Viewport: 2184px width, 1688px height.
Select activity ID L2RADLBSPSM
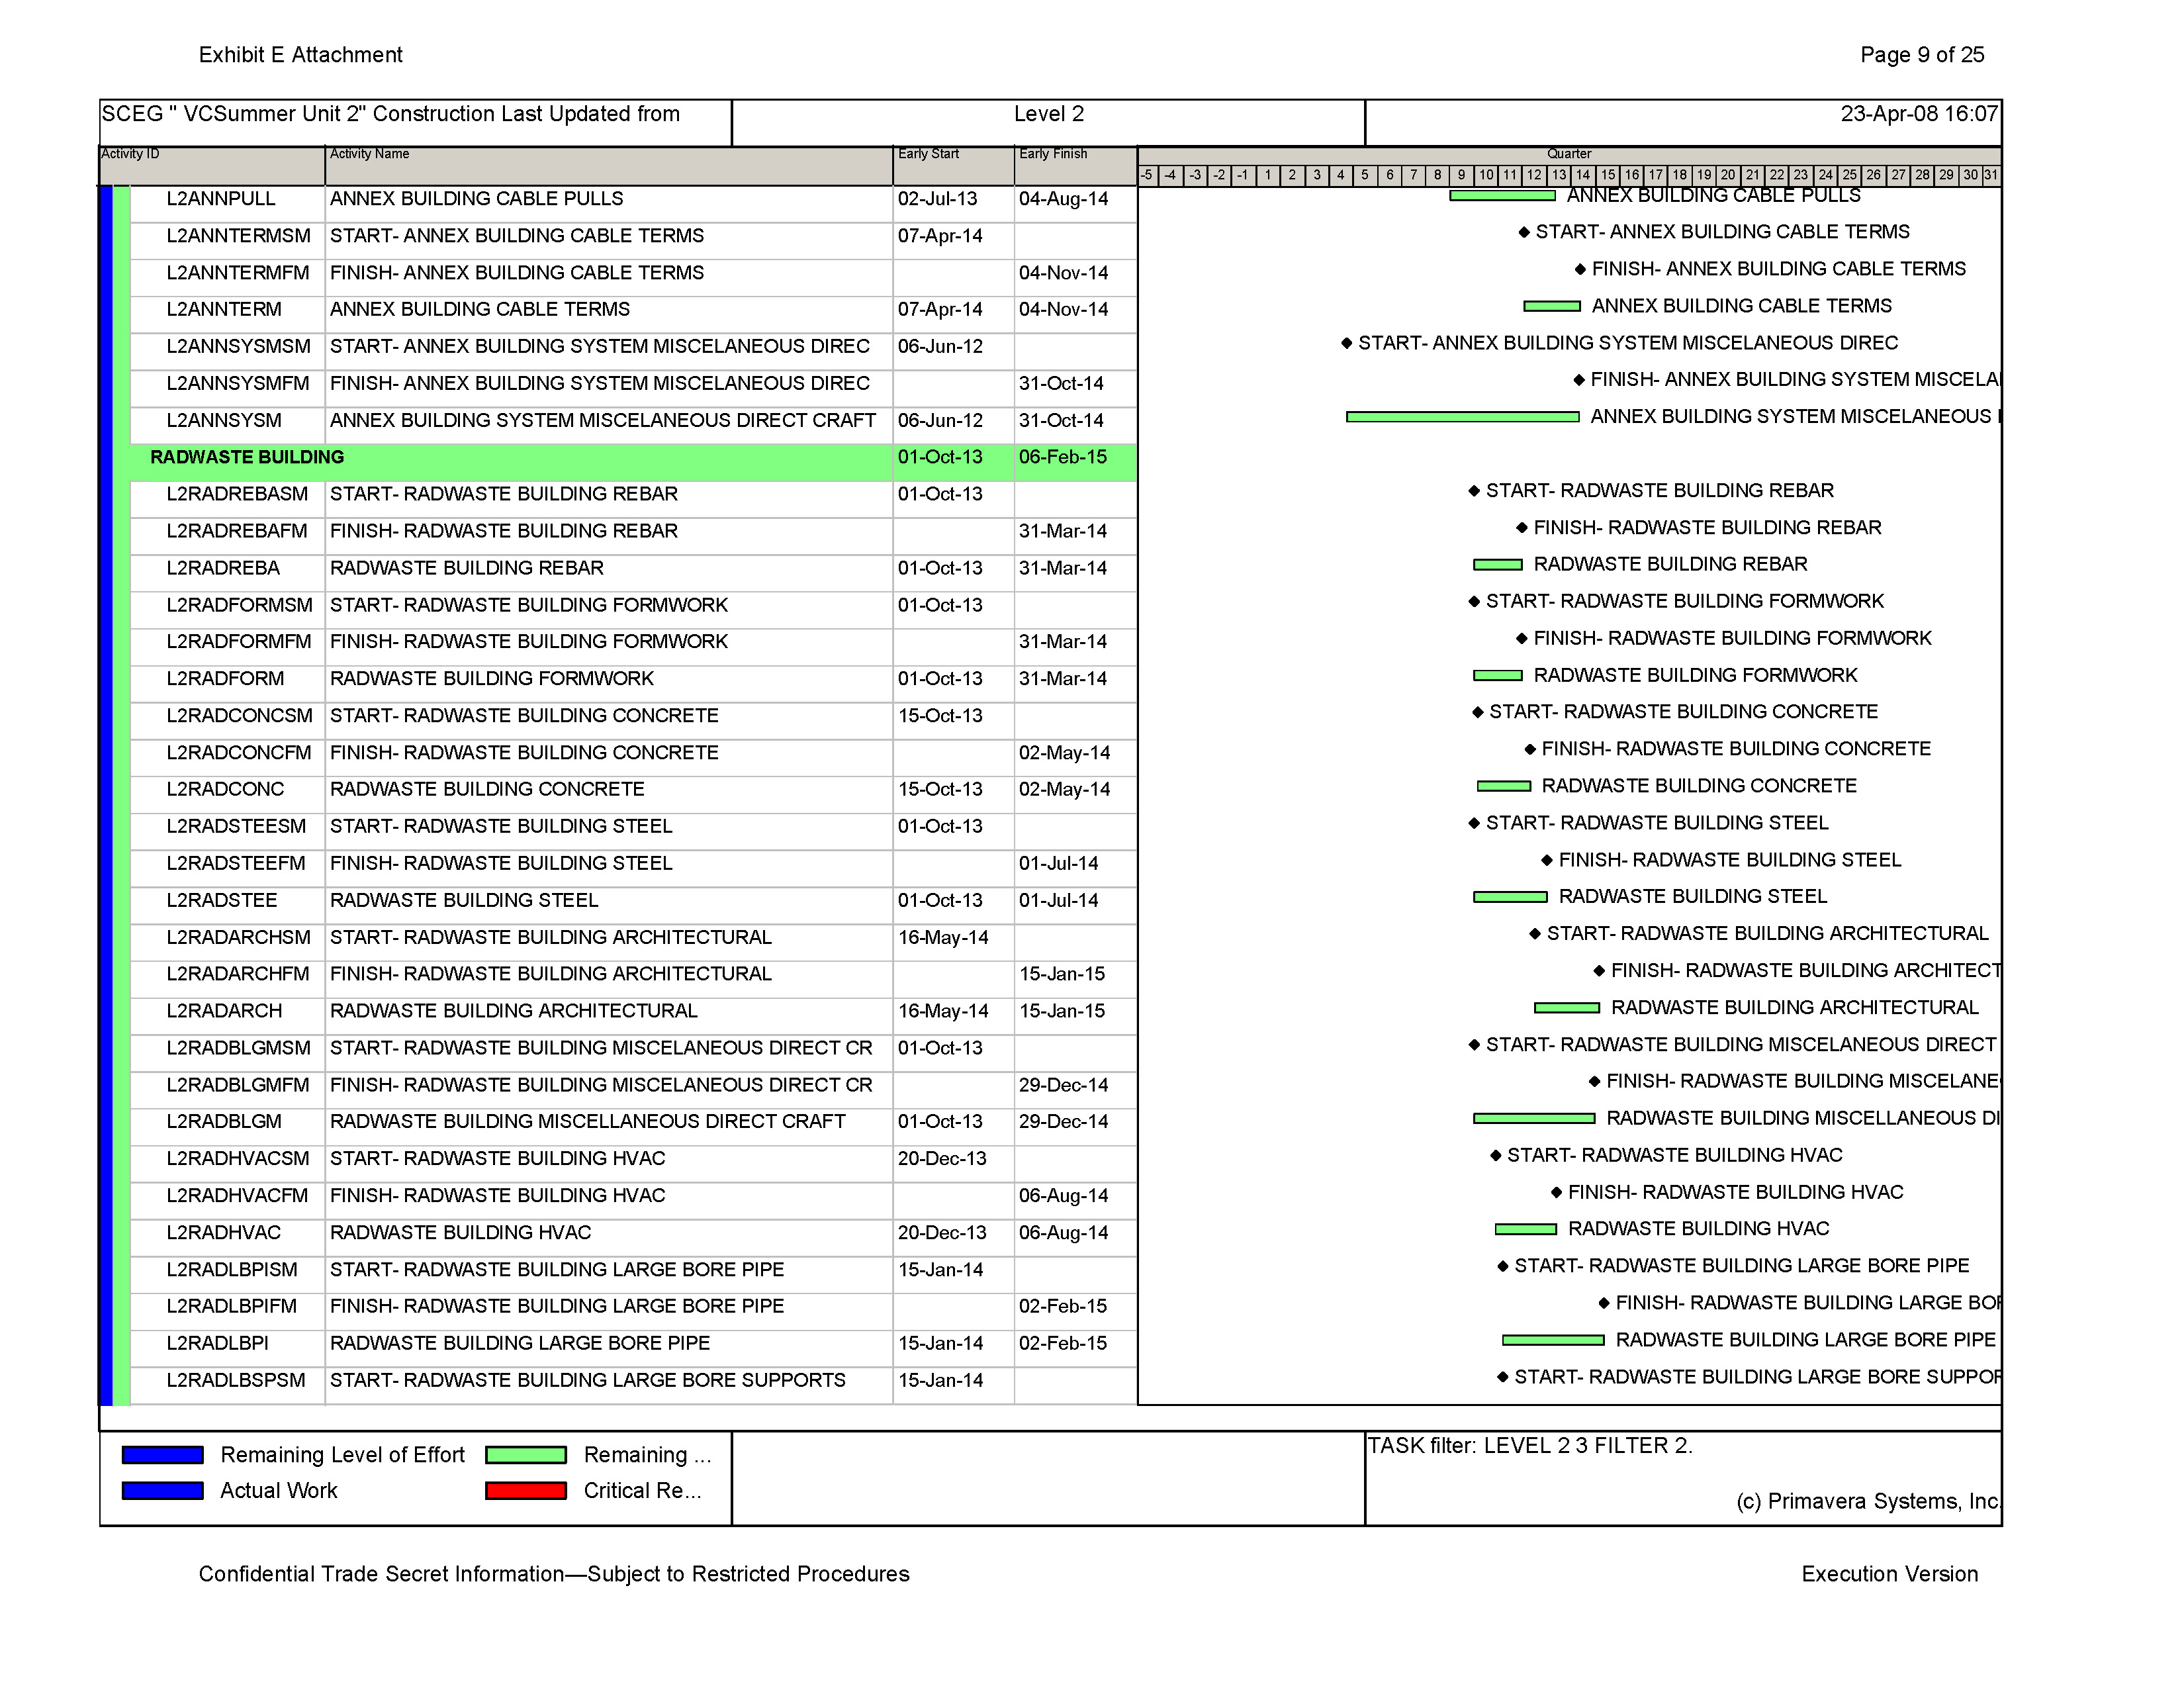coord(236,1381)
